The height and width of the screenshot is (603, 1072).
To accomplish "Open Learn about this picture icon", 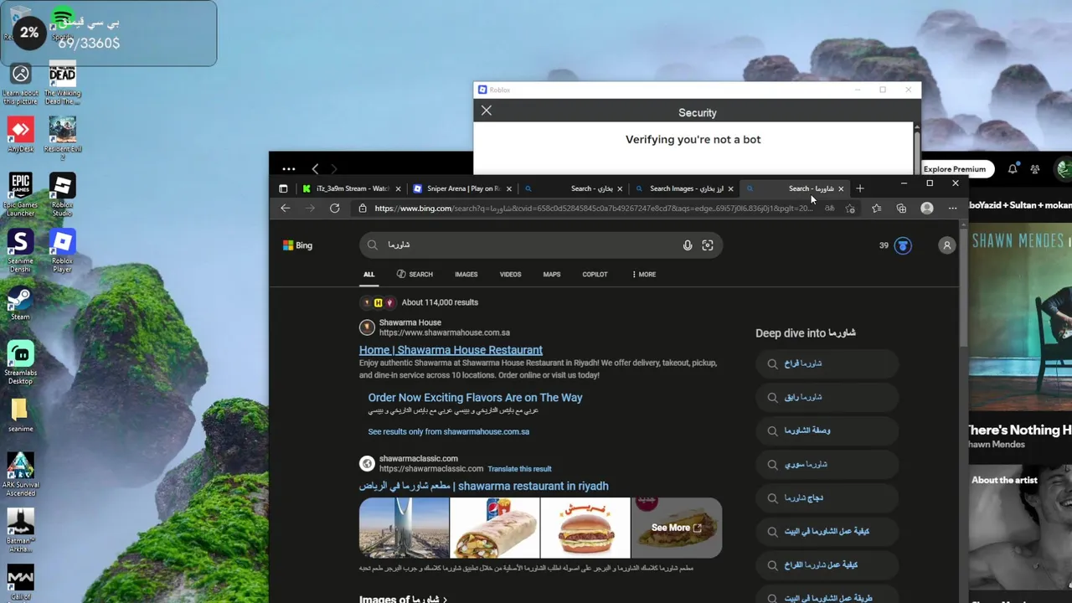I will [x=21, y=83].
